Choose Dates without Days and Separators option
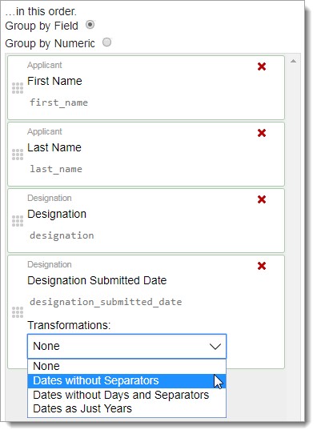This screenshot has width=317, height=434. coord(126,395)
